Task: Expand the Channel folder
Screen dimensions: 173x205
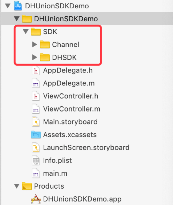Action: pyautogui.click(x=34, y=44)
